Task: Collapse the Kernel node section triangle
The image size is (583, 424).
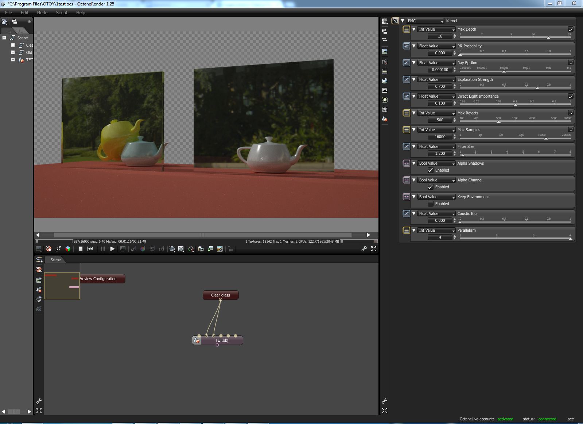Action: point(403,21)
